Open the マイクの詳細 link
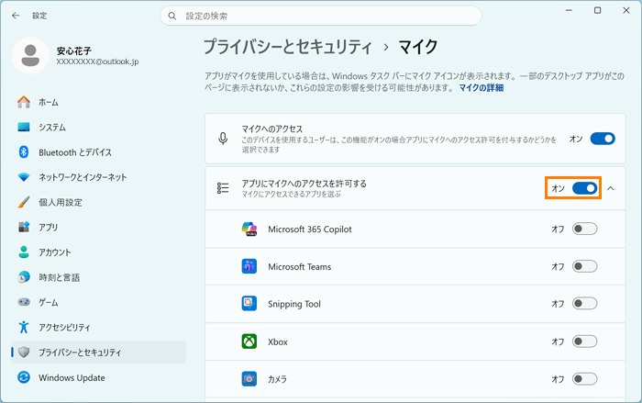The height and width of the screenshot is (403, 642). (x=481, y=88)
